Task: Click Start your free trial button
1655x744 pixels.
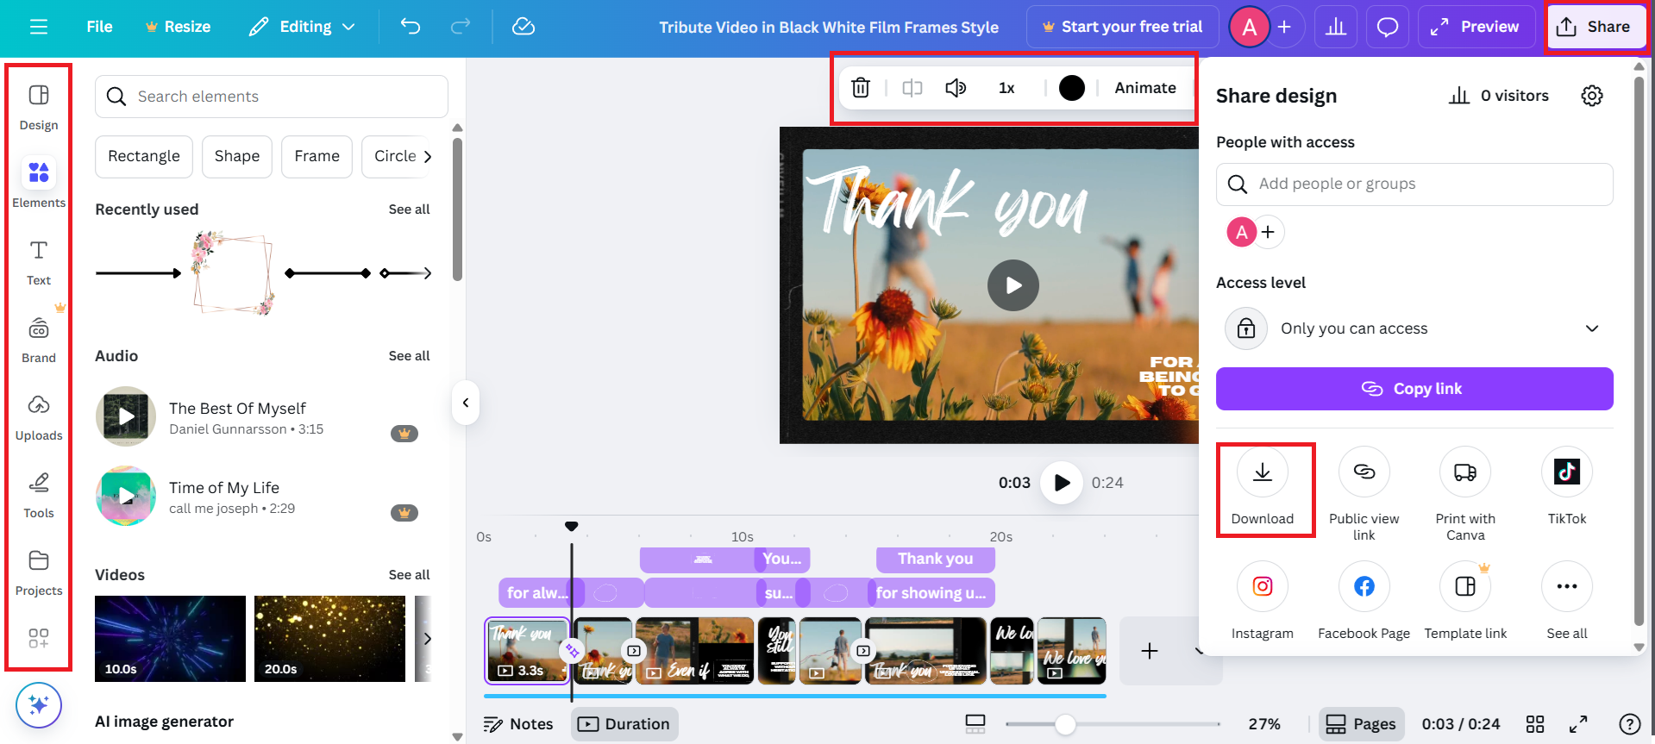Action: [x=1122, y=27]
